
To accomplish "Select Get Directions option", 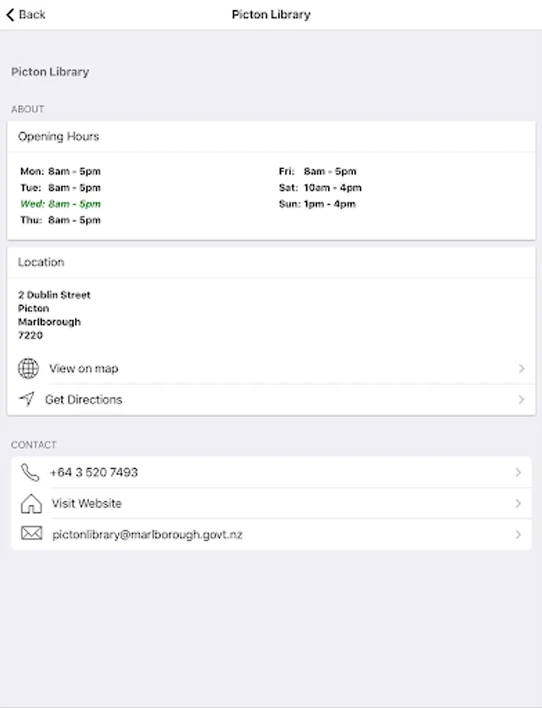I will 83,400.
